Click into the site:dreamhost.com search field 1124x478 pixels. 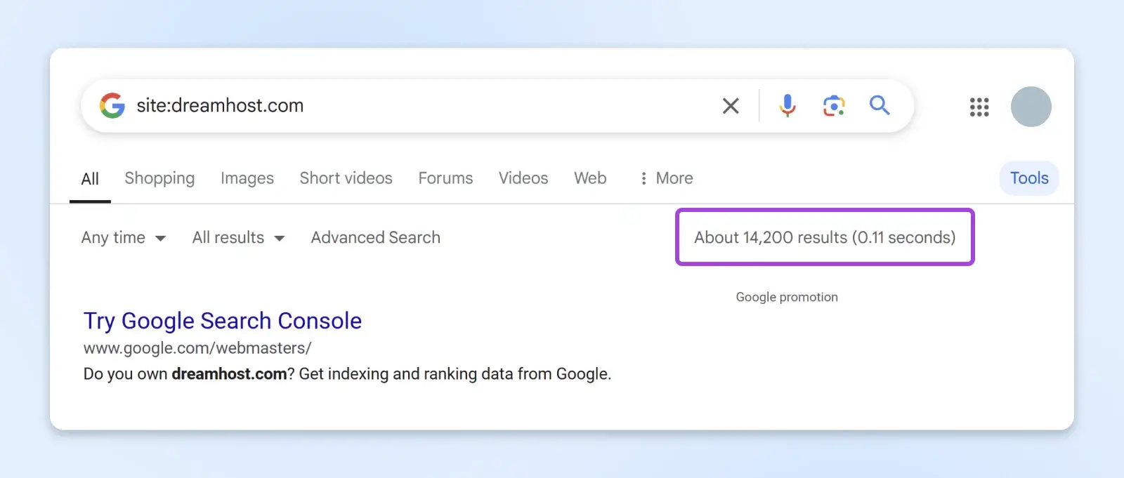coord(421,105)
